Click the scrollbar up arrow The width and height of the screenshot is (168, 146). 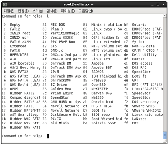pos(165,16)
